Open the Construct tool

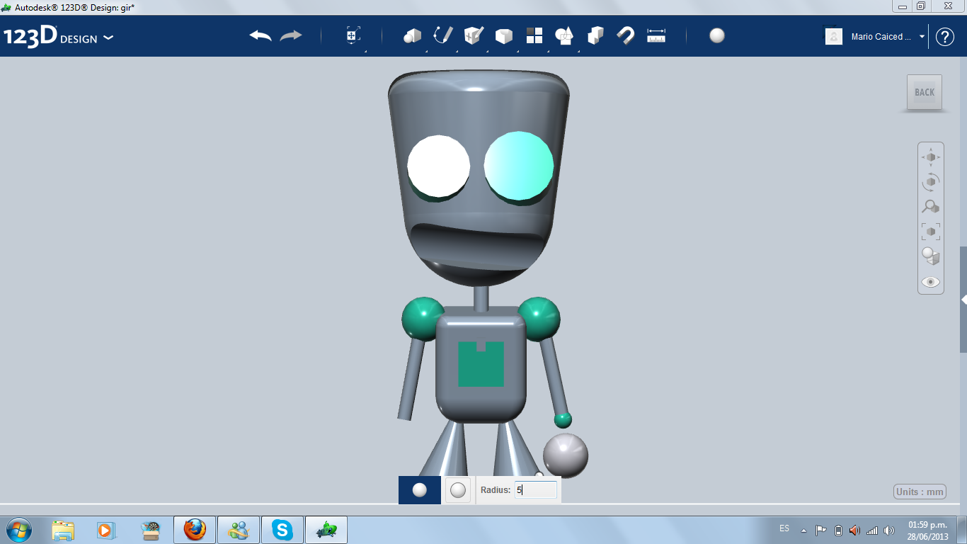coord(474,35)
